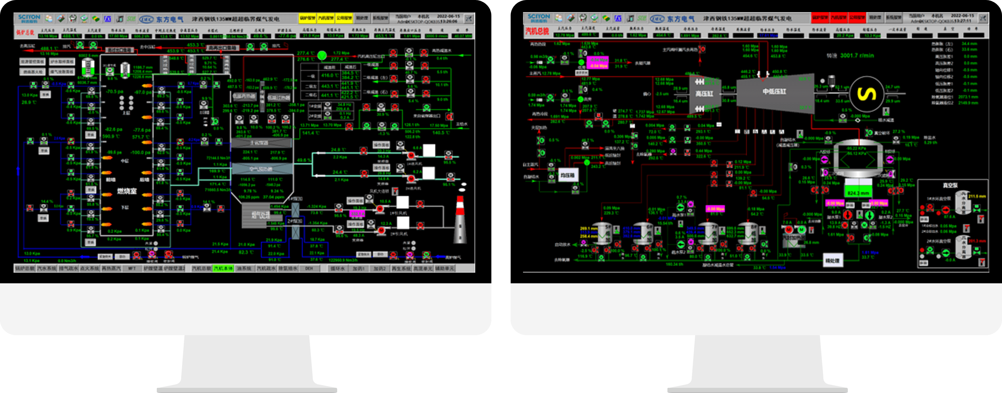Screen dimensions: 1002x393
Task: Switch to 锅炉总貌 tab on left monitor
Action: click(x=25, y=269)
